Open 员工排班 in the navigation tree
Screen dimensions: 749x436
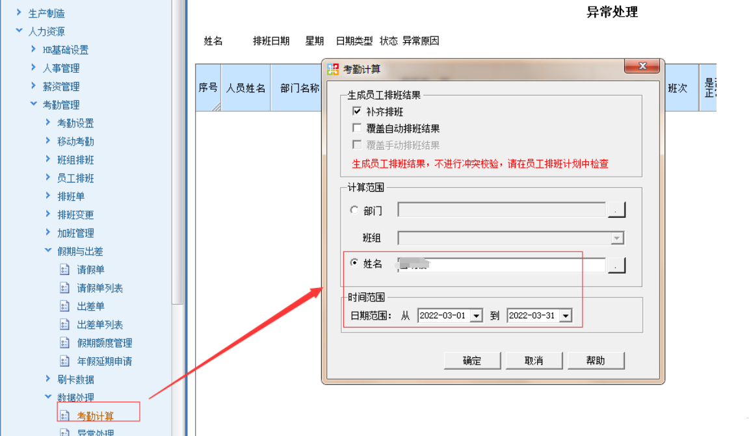[x=75, y=178]
